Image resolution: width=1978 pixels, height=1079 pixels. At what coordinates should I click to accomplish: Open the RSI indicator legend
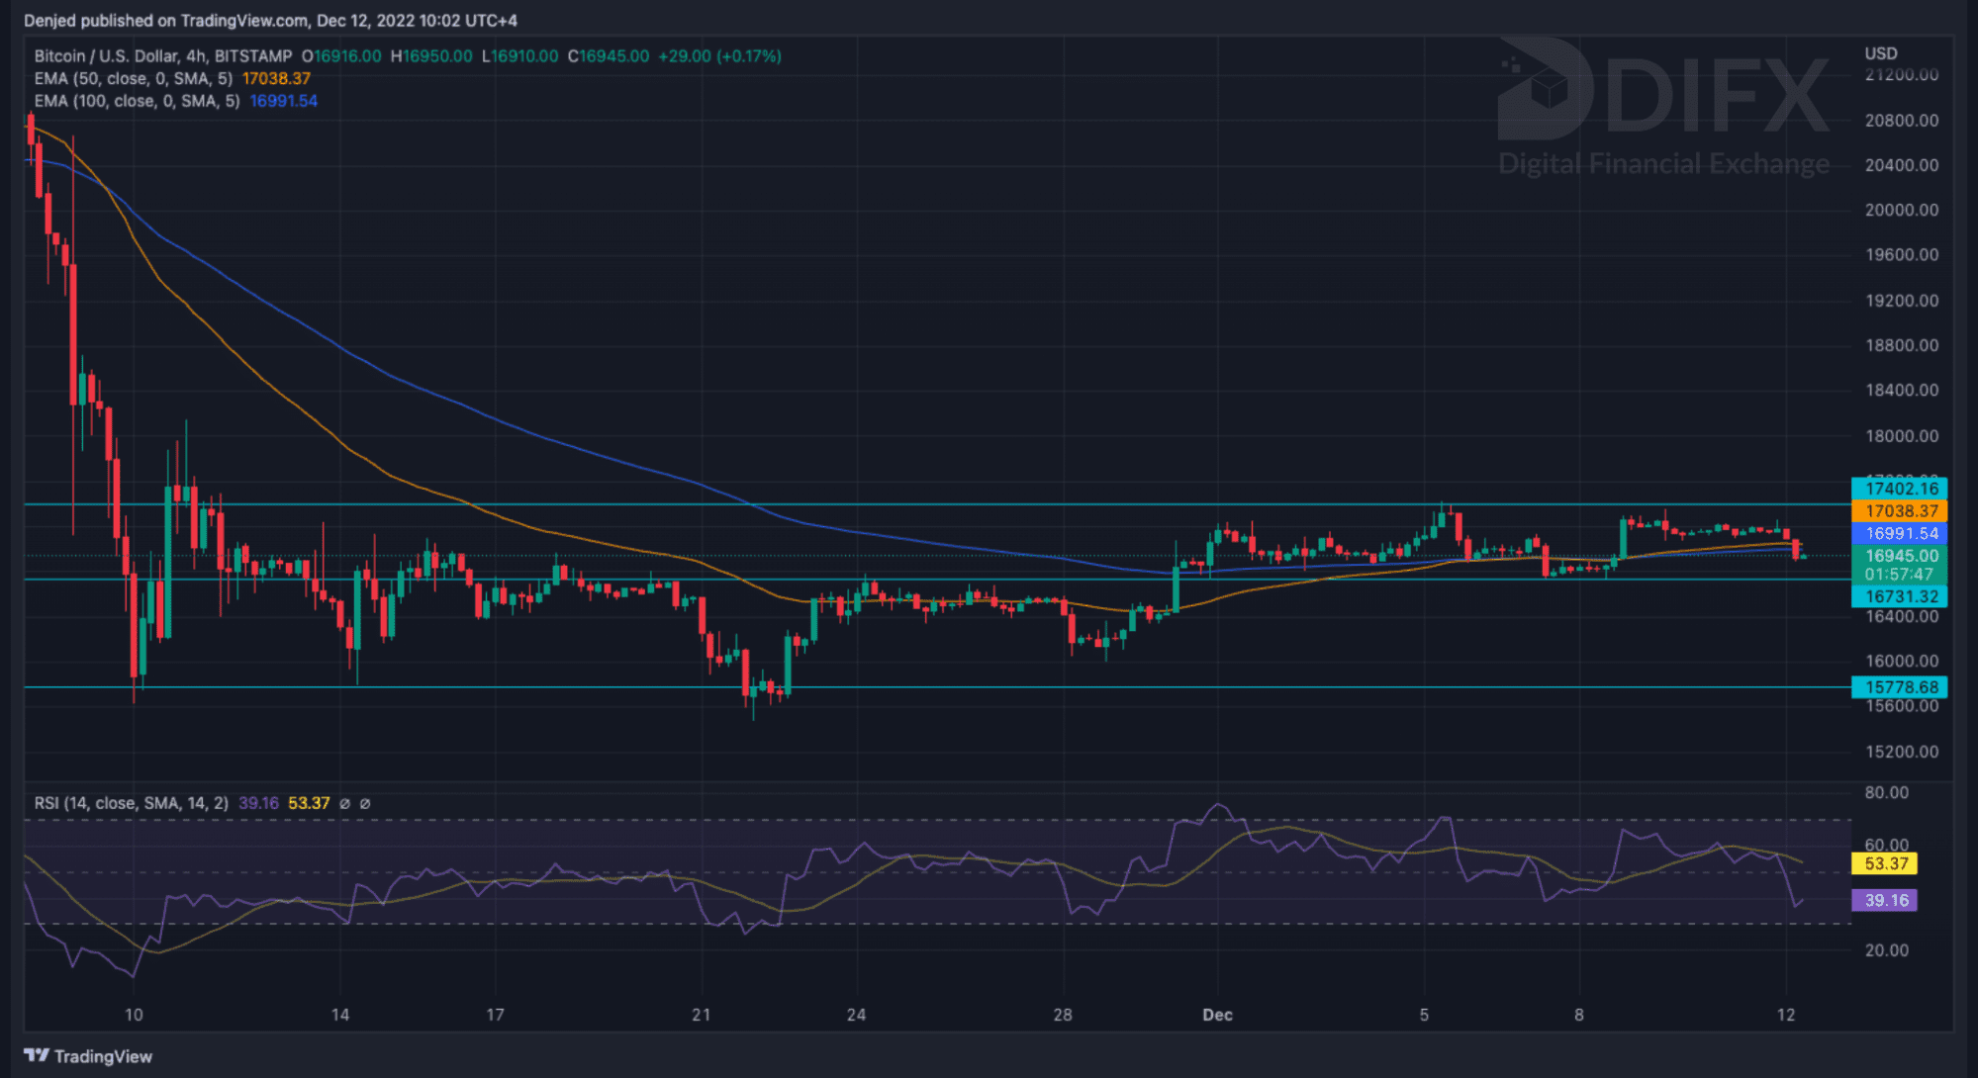131,804
